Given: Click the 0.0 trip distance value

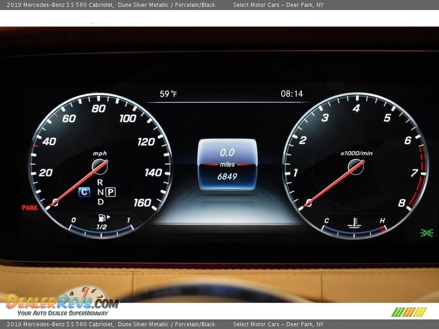Looking at the screenshot, I should (x=227, y=153).
